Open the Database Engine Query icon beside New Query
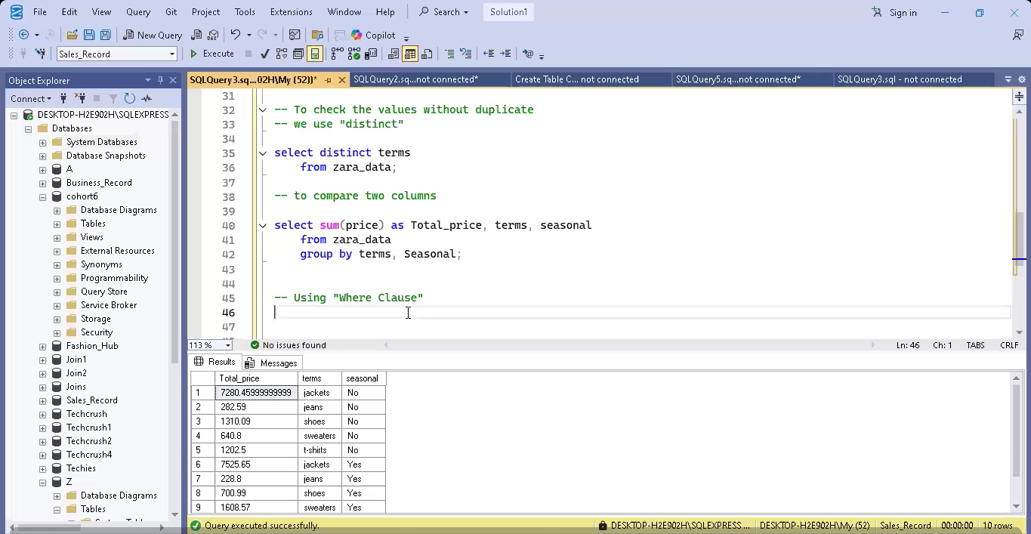 (x=196, y=35)
